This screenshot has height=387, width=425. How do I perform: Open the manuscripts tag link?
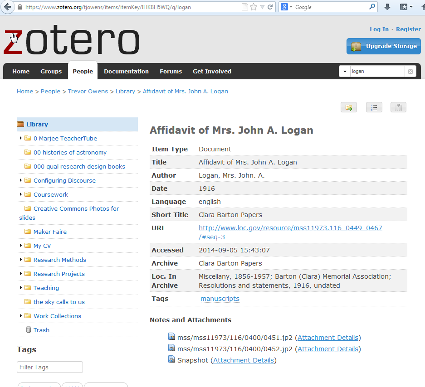click(220, 299)
